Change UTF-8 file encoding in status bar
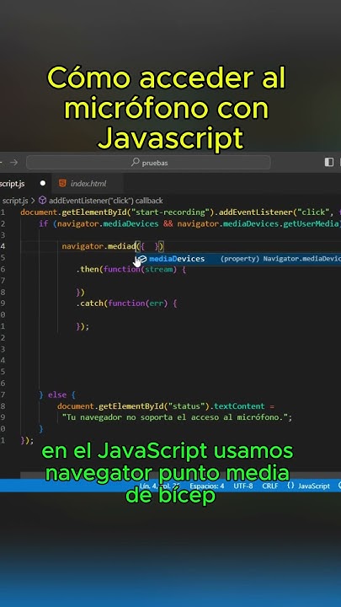341x607 pixels. (243, 486)
